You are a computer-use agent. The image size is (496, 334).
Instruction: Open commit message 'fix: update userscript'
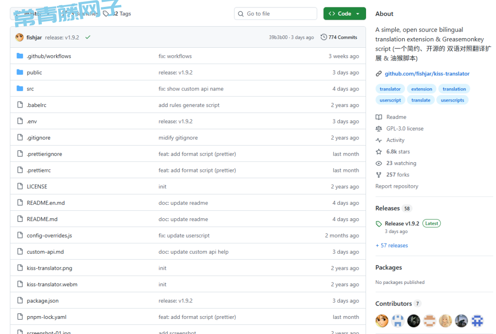point(184,235)
